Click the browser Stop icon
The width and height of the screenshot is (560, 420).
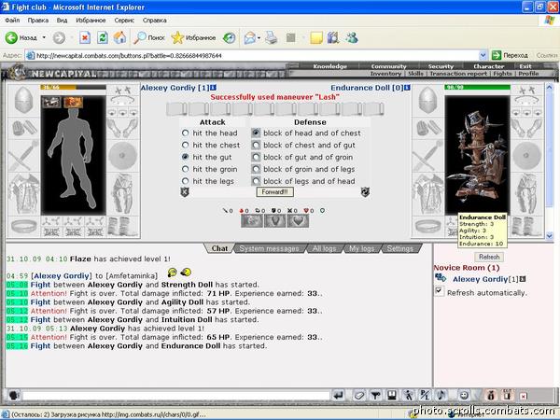click(x=85, y=37)
